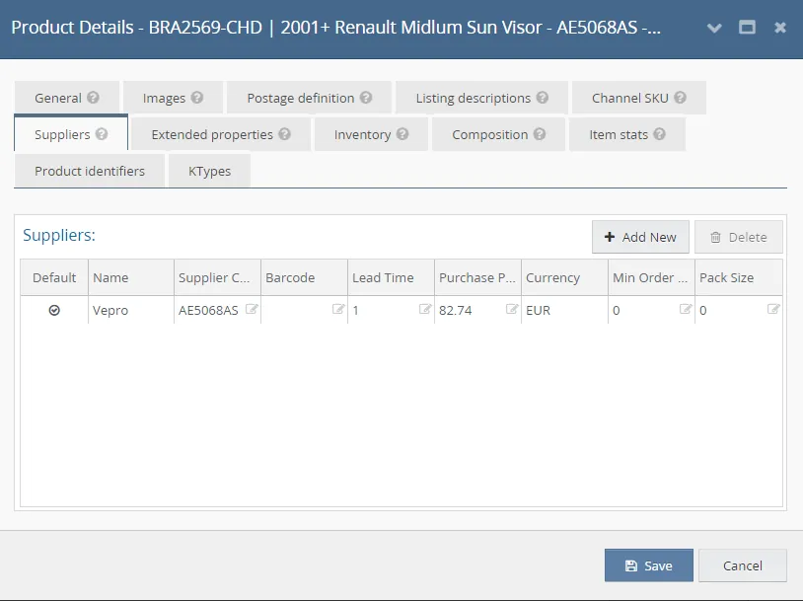Open the Postage definition tab

click(x=310, y=98)
